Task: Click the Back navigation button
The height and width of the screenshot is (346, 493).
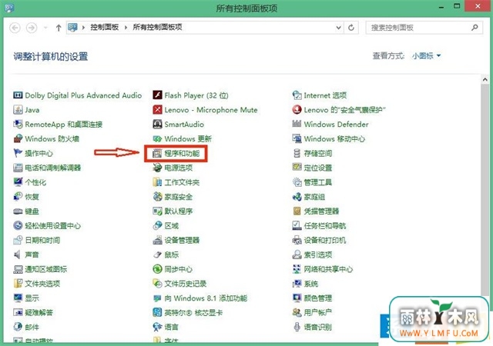Action: coord(15,28)
